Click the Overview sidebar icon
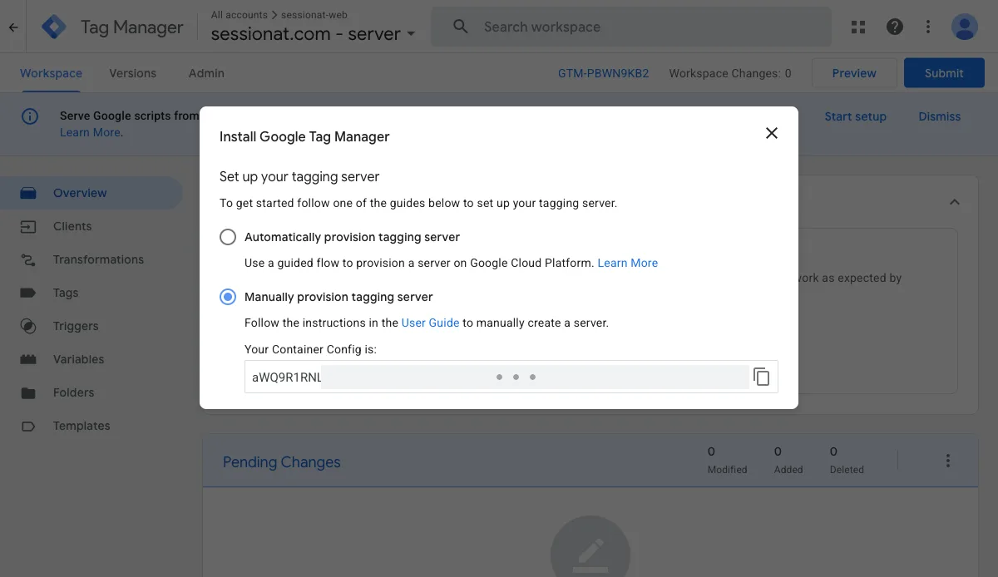 point(28,193)
